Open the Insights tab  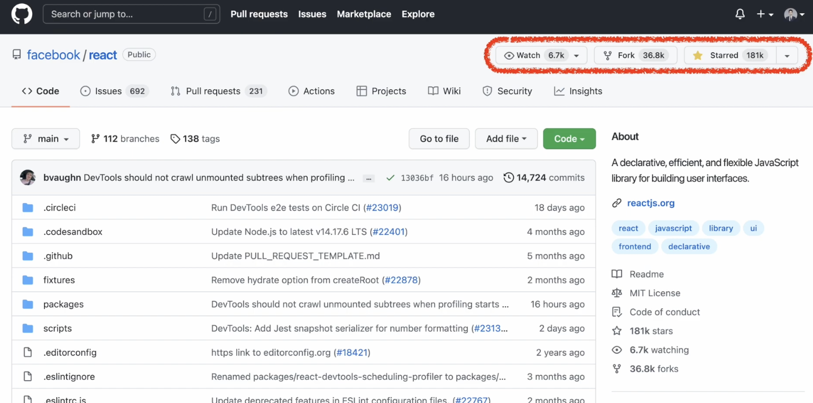[x=578, y=91]
